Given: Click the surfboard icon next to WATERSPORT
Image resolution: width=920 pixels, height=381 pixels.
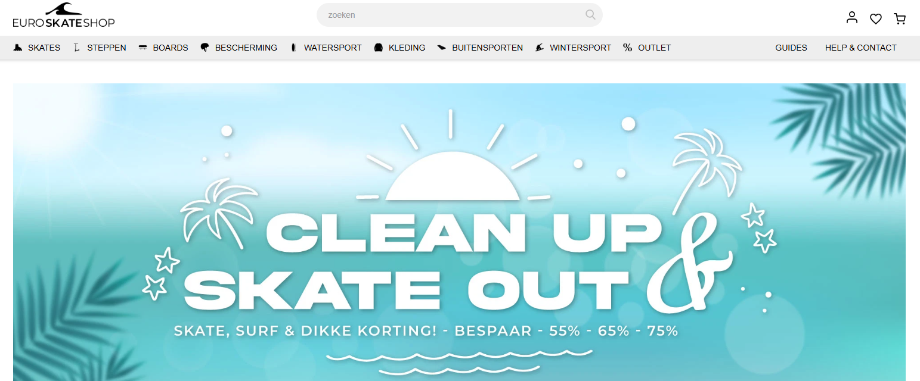Looking at the screenshot, I should [293, 47].
